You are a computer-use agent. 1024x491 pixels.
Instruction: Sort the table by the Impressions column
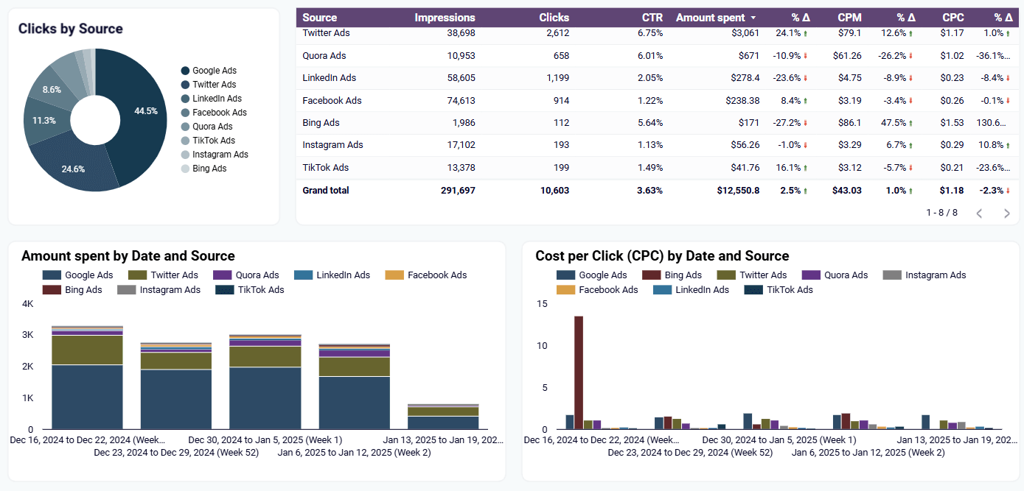[x=445, y=17]
